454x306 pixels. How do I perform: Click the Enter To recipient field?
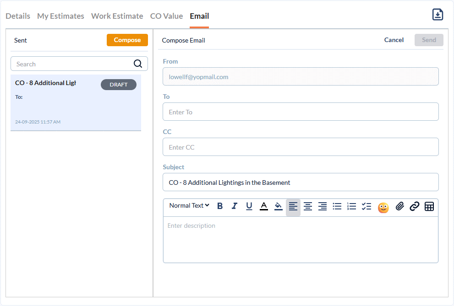click(x=301, y=112)
